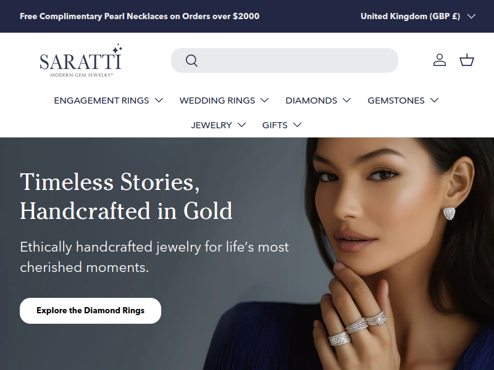494x370 pixels.
Task: Select the Jewelry menu item
Action: 211,125
